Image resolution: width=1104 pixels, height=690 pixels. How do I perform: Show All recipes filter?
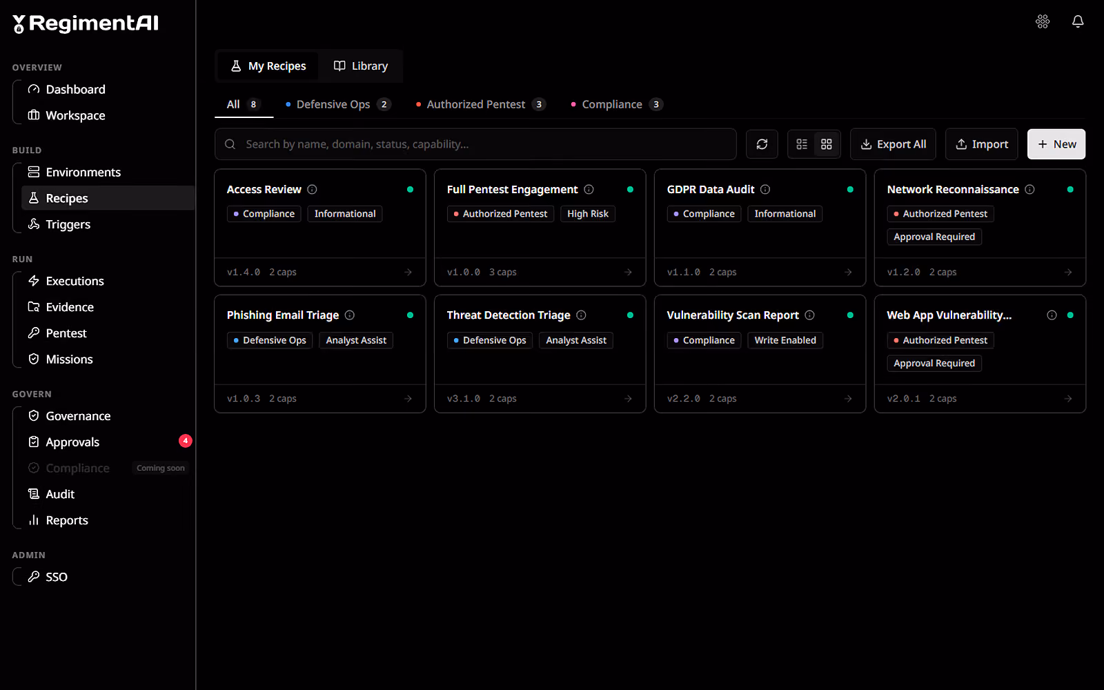click(244, 104)
